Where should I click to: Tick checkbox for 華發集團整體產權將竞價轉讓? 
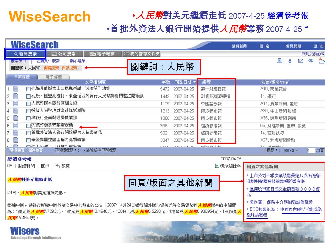coord(28,140)
